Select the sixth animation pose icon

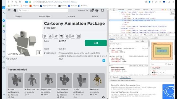73,36
